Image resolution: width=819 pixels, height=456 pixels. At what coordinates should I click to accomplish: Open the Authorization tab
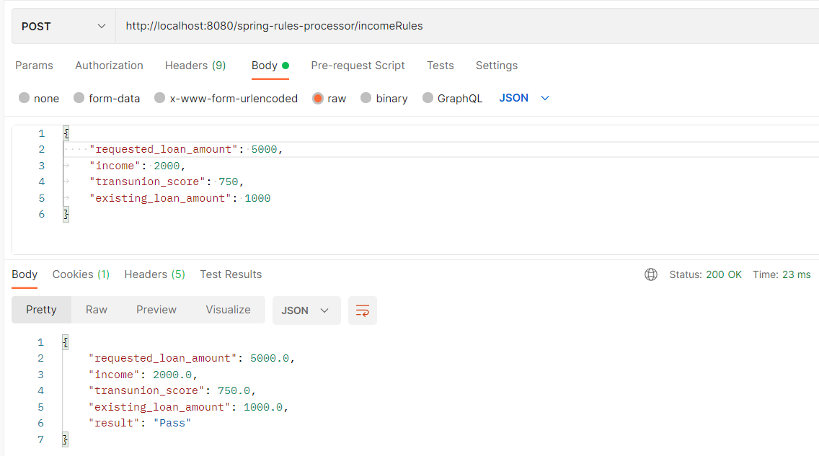[109, 66]
